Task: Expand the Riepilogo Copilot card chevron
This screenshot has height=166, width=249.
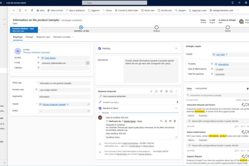Action: coord(176,48)
